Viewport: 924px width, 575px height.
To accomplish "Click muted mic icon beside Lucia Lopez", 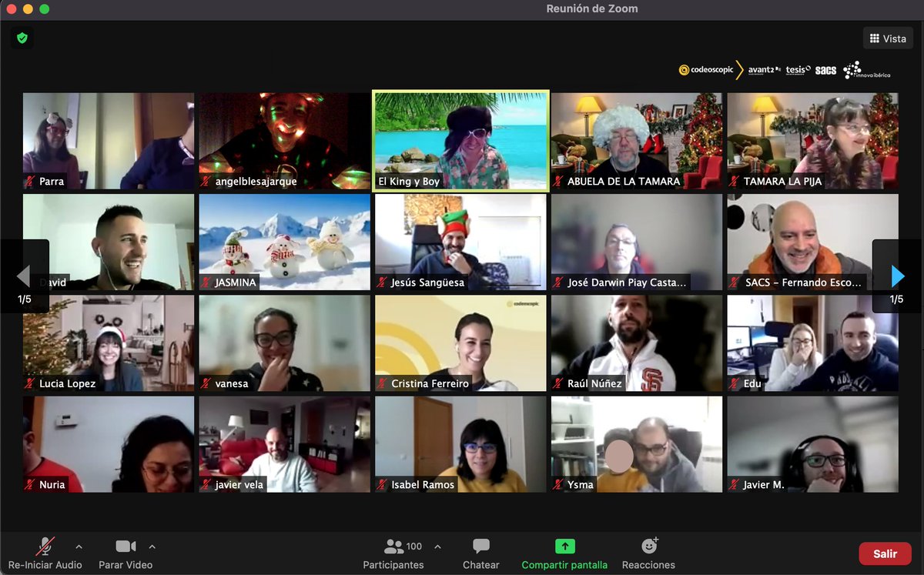I will (30, 383).
